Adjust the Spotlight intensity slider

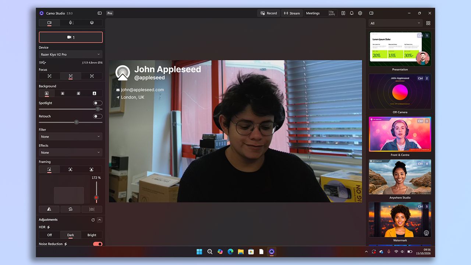[71, 109]
